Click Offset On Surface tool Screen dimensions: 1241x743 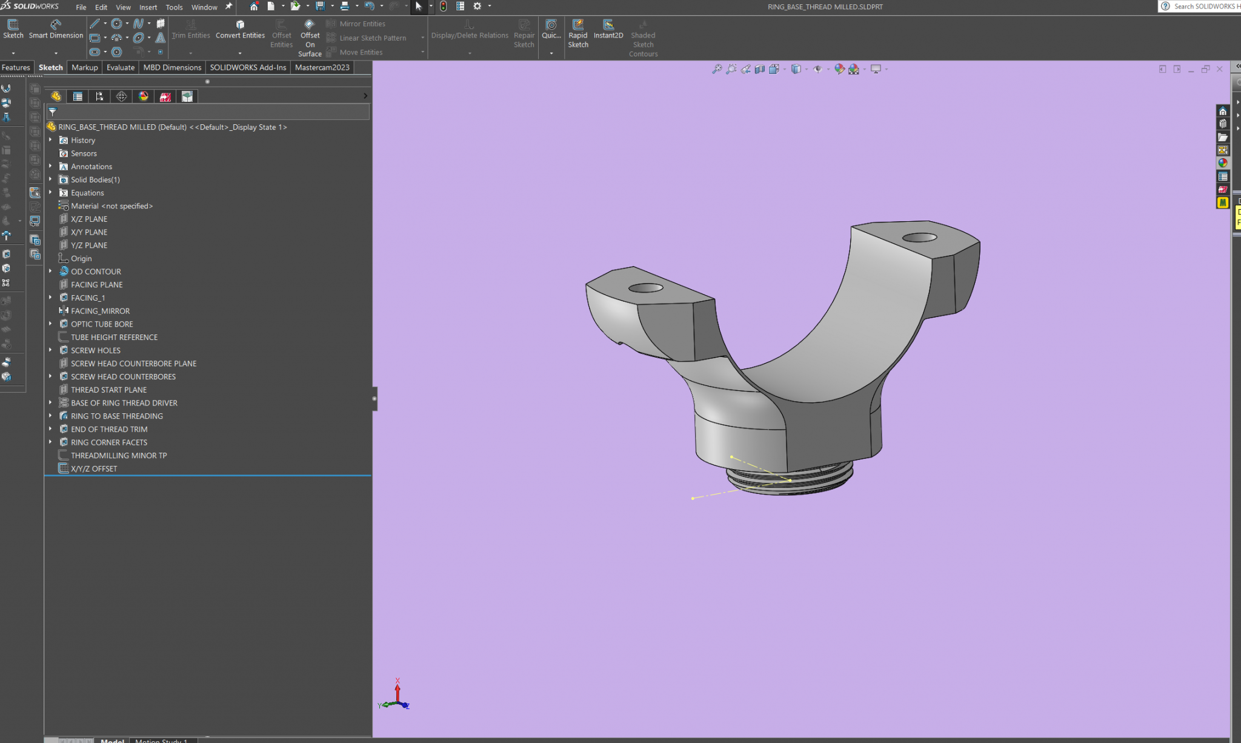coord(310,38)
